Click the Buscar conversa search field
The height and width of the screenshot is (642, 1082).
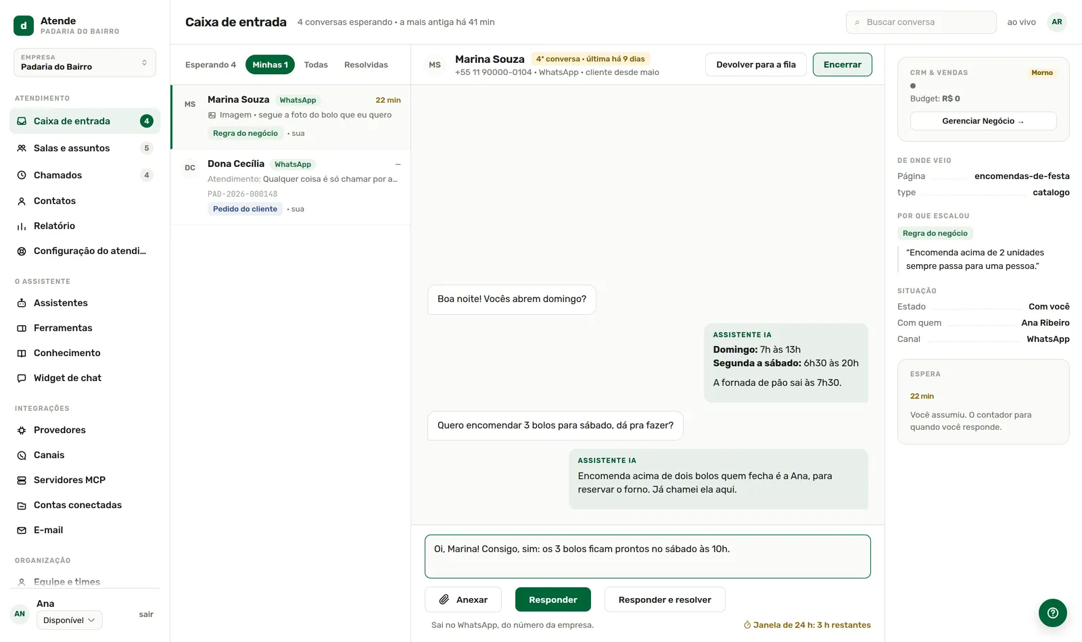click(x=921, y=22)
